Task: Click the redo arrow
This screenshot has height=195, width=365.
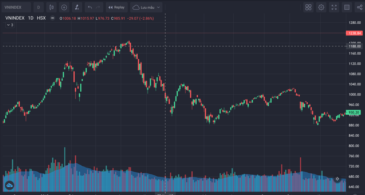Action: [x=98, y=7]
